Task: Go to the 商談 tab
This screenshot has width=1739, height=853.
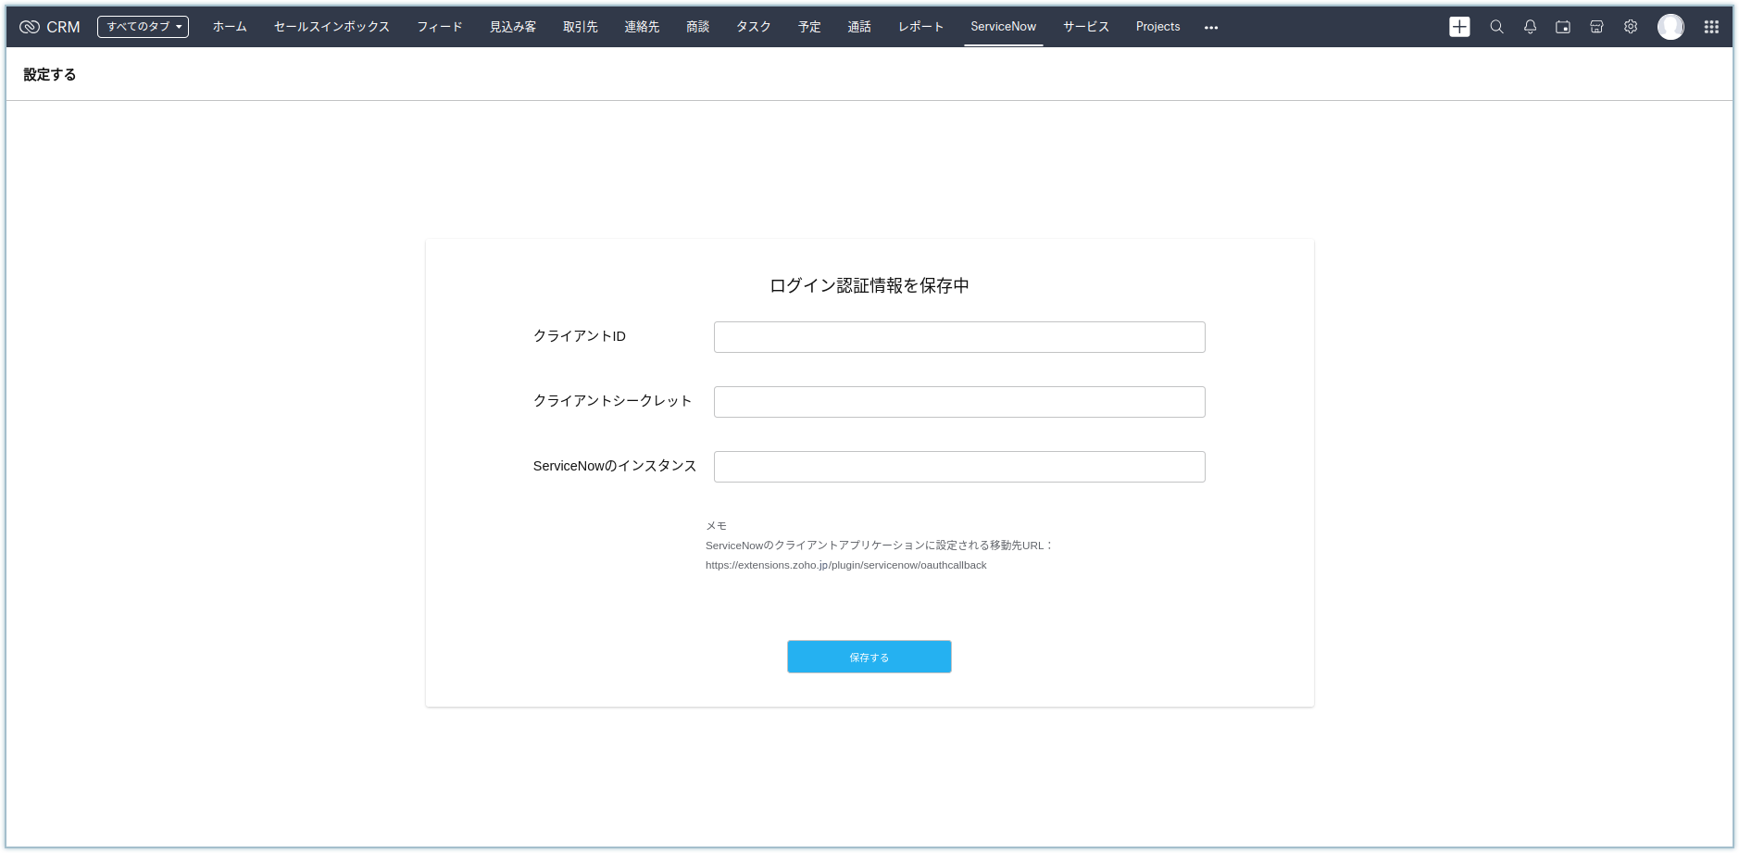Action: (x=698, y=27)
